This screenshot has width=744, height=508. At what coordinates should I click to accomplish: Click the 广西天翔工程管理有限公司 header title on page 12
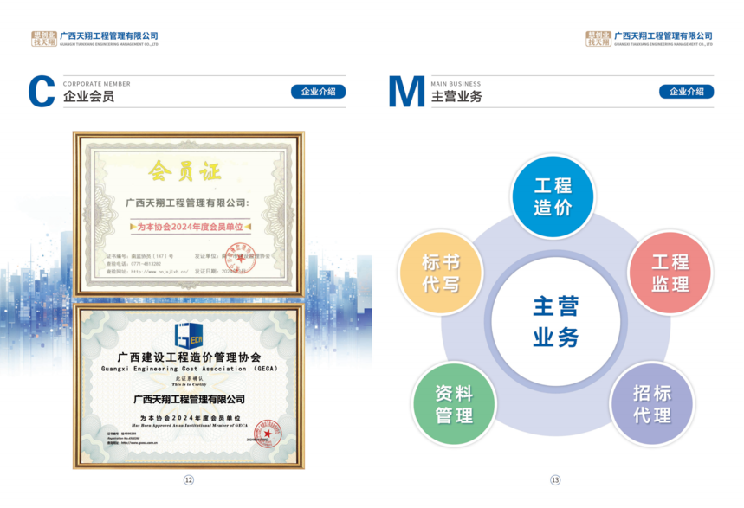[x=109, y=36]
